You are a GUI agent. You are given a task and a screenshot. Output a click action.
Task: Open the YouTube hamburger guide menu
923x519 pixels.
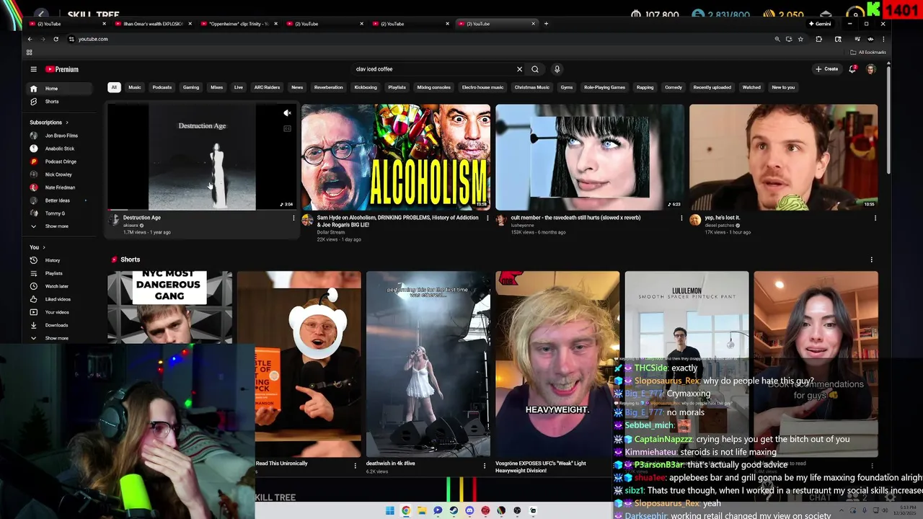click(33, 69)
